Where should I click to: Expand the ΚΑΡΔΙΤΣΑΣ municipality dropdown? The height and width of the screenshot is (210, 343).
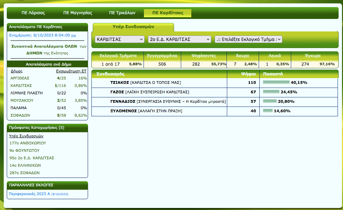pos(120,40)
